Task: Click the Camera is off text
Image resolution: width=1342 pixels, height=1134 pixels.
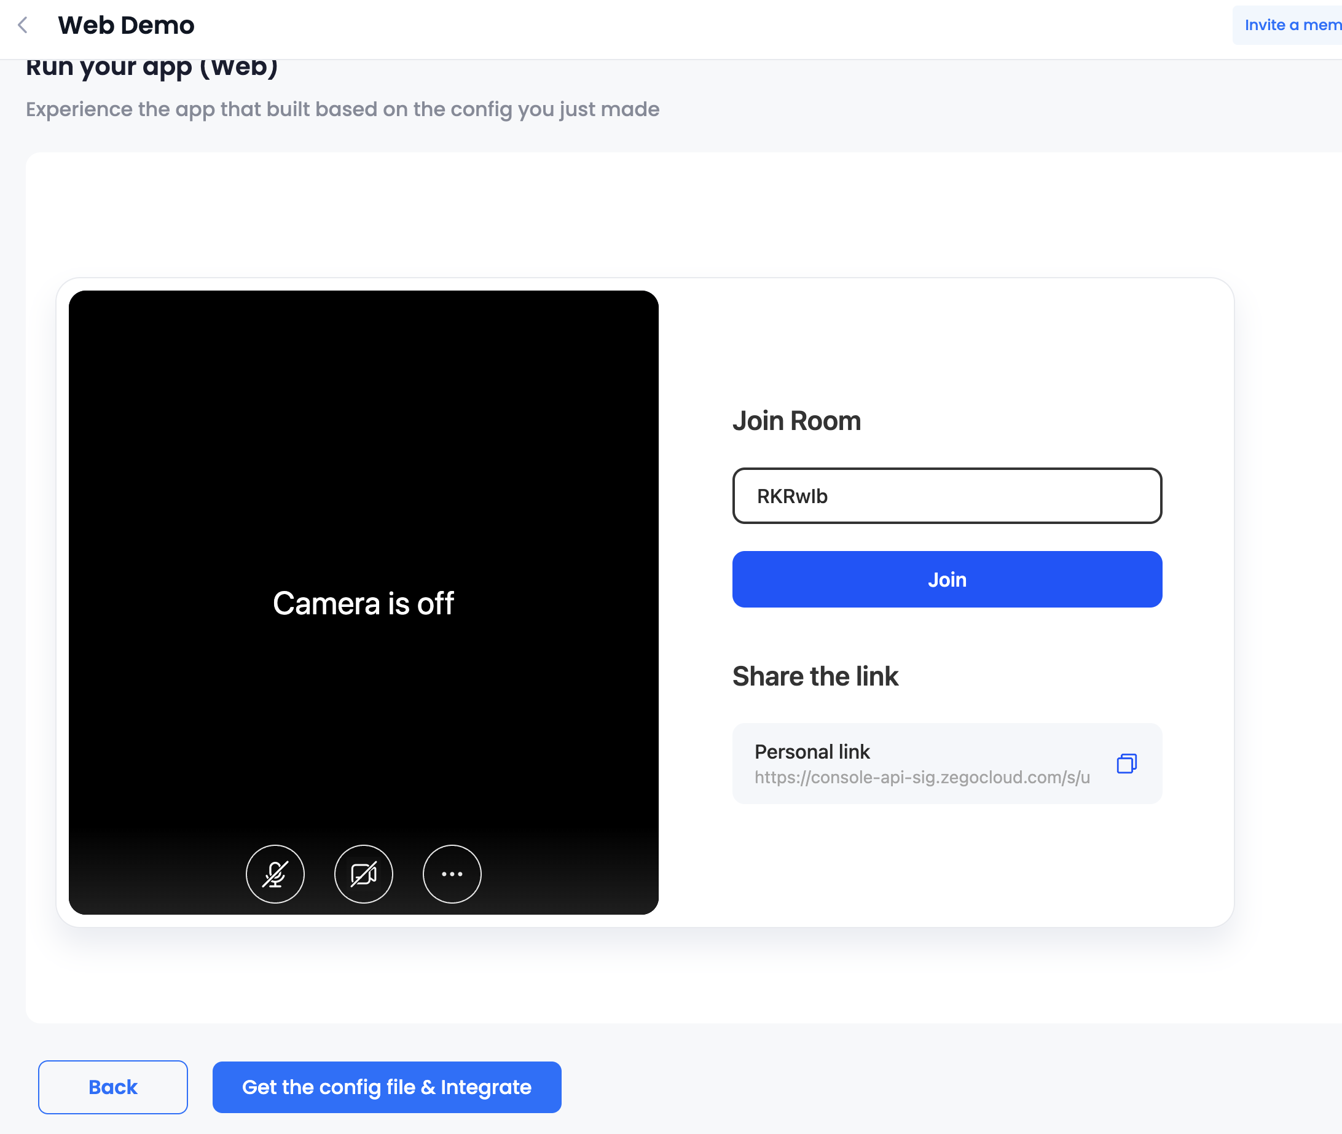Action: tap(363, 603)
